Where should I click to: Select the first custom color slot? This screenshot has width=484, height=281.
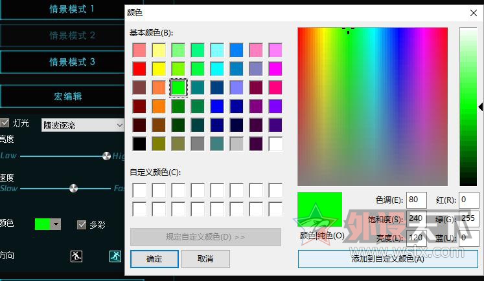pyautogui.click(x=139, y=190)
